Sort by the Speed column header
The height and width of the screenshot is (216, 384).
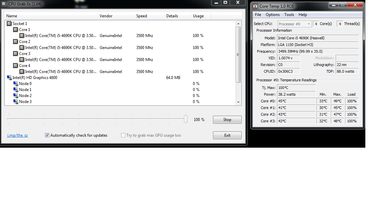click(x=149, y=16)
